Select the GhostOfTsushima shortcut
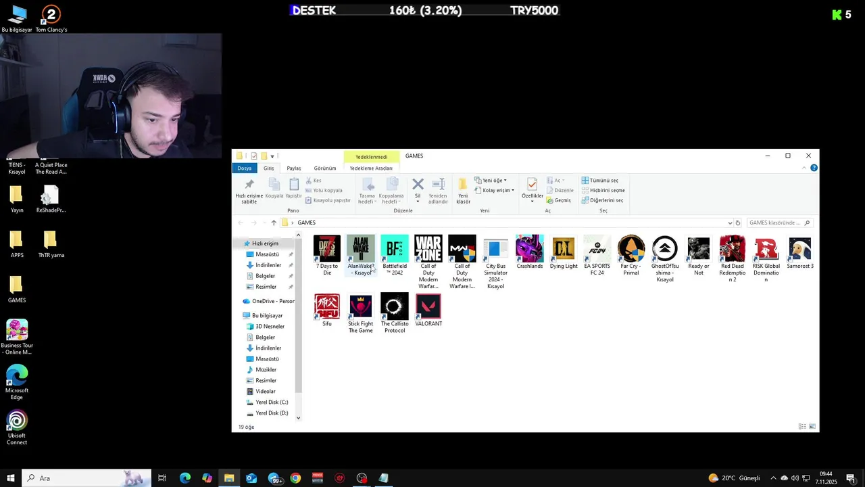Viewport: 865px width, 487px height. pyautogui.click(x=665, y=258)
